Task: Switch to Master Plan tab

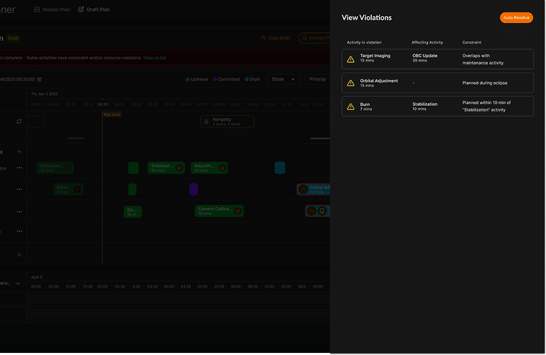Action: 53,10
